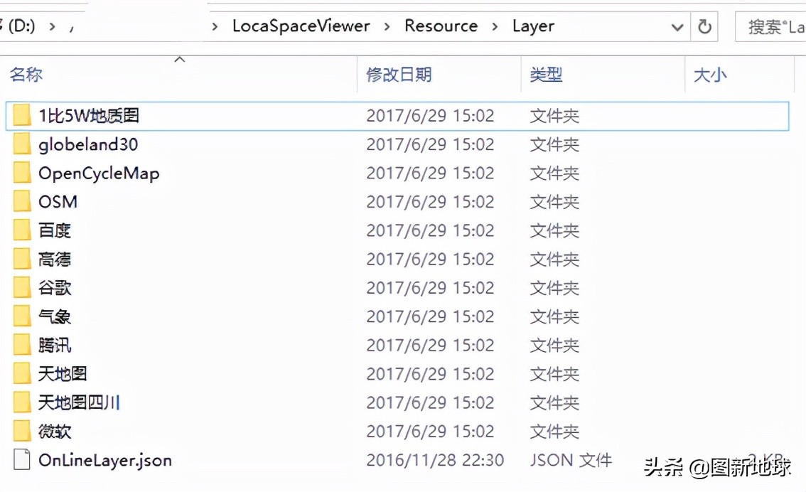Select the 天地图 folder name
This screenshot has height=492, width=806.
(x=63, y=374)
